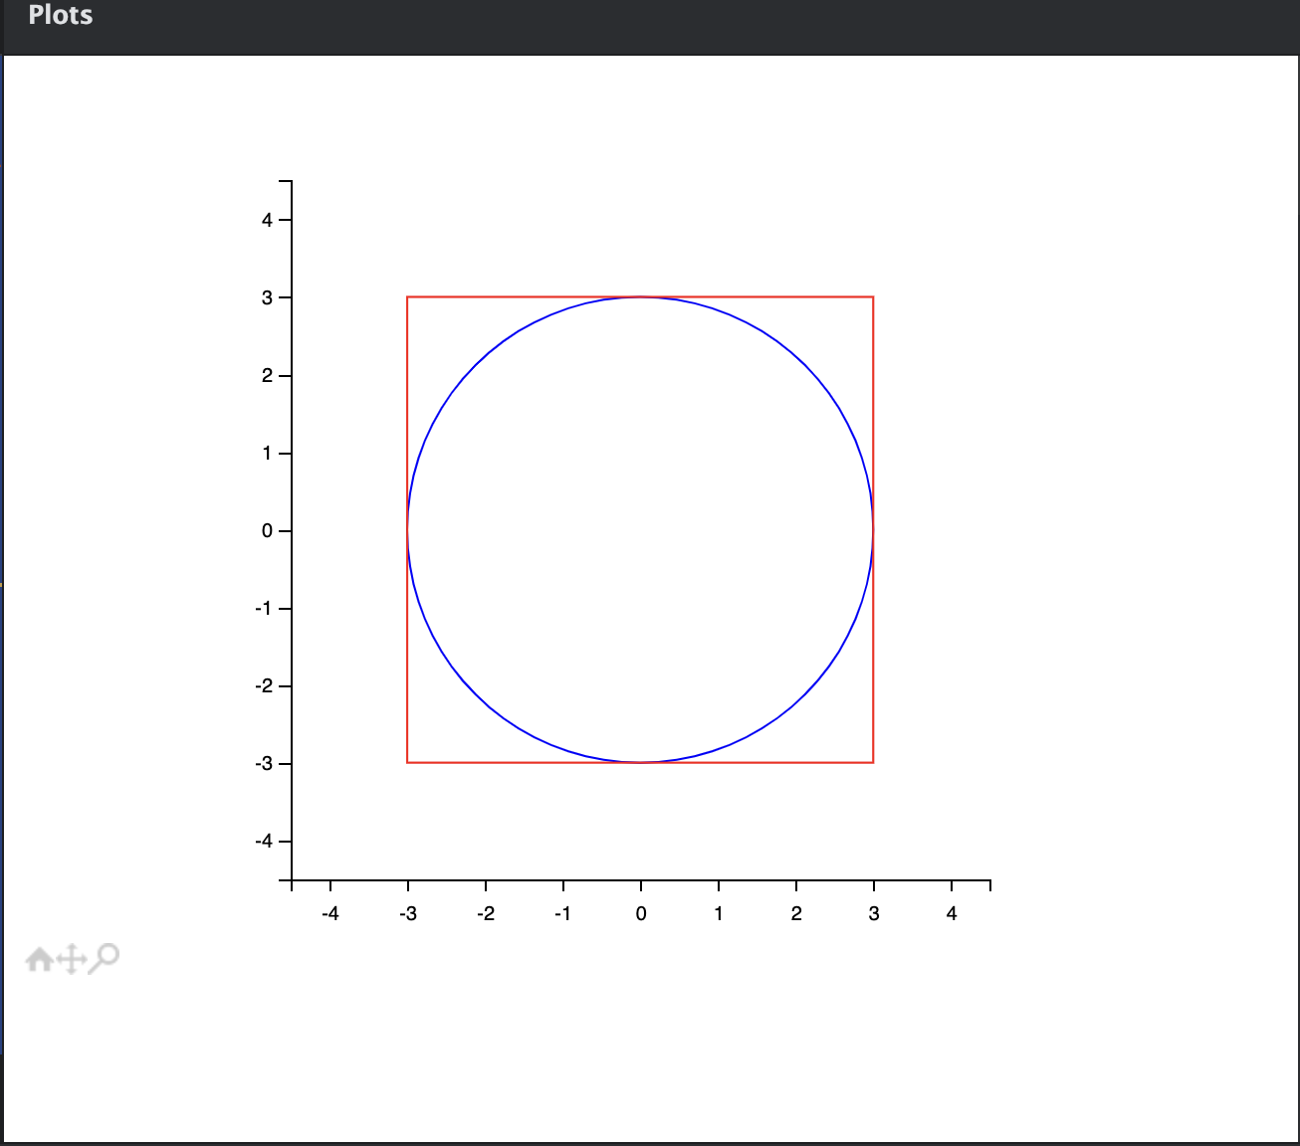Click y-axis tick label 1
Image resolution: width=1300 pixels, height=1146 pixels.
(x=267, y=453)
